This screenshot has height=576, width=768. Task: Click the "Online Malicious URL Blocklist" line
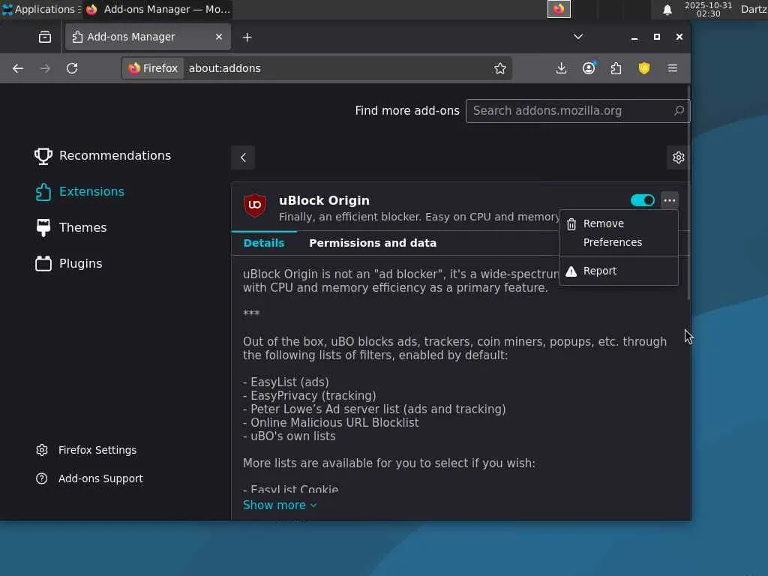[331, 423]
